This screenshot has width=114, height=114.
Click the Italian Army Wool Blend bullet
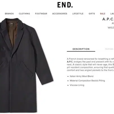82,76
